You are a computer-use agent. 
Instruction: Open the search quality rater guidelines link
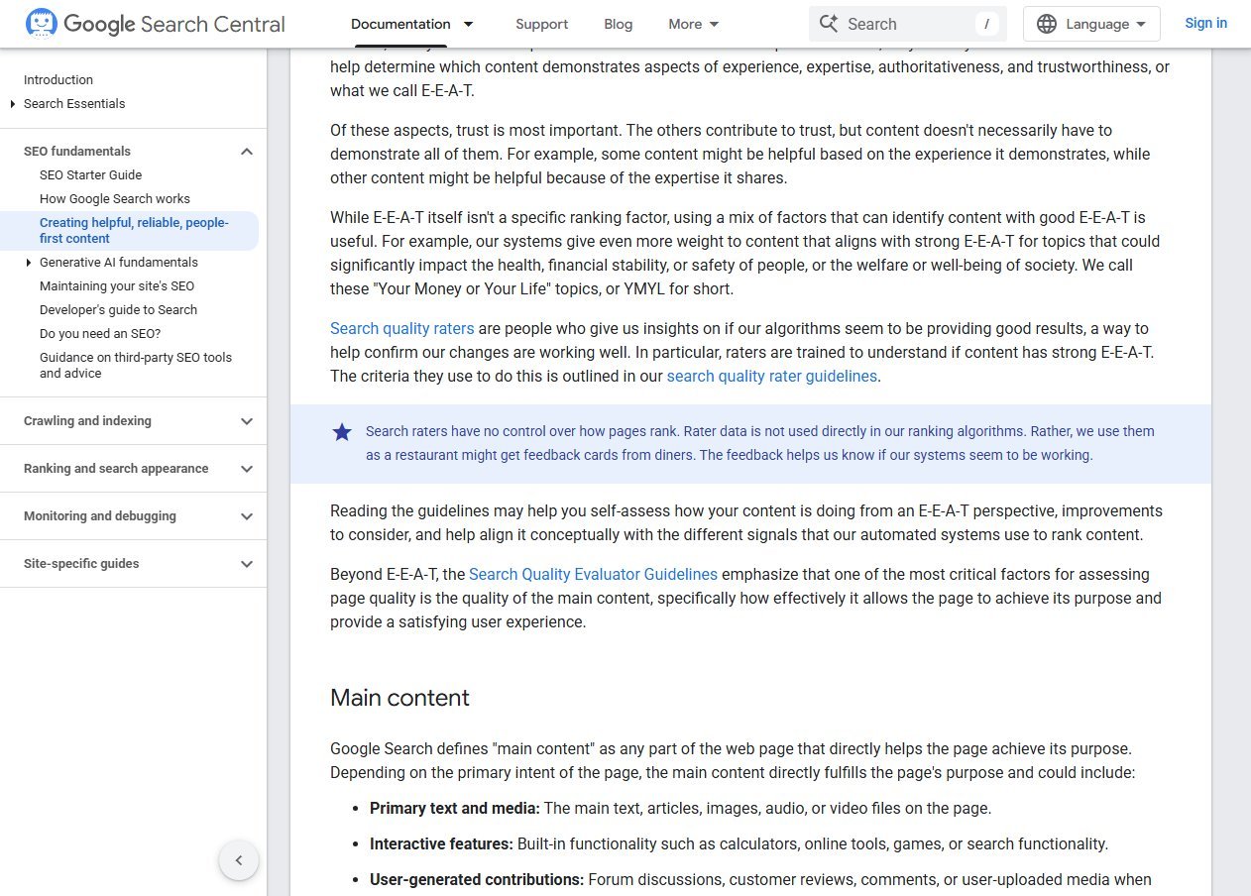click(771, 376)
